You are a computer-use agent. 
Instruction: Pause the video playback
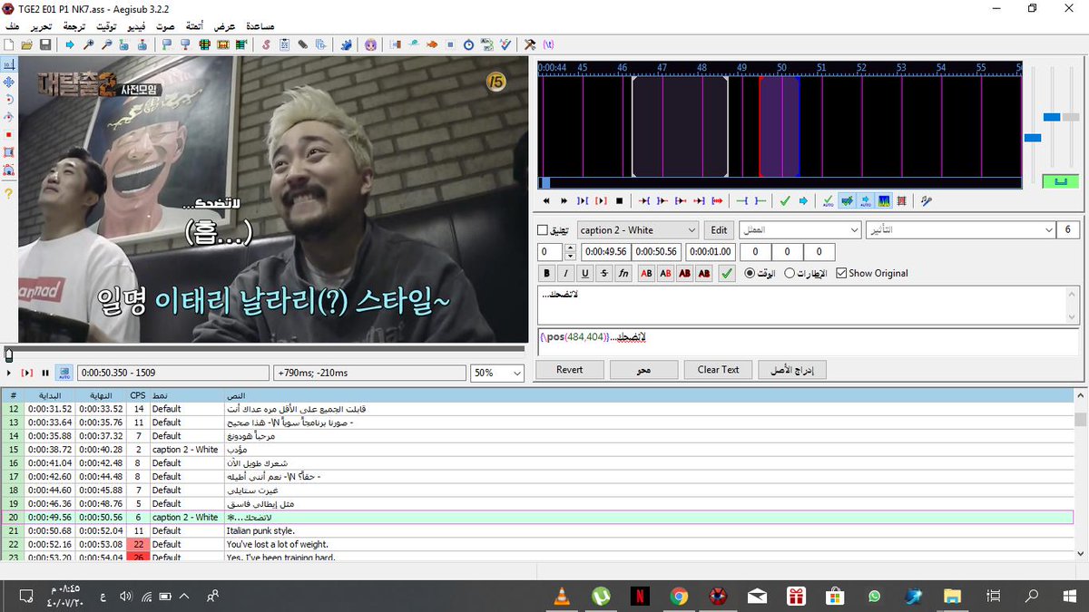[44, 373]
